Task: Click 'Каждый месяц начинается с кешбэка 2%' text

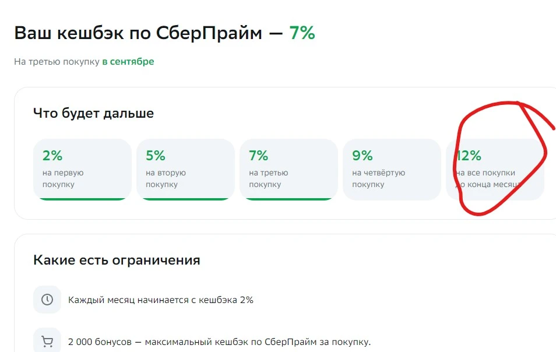Action: 161,300
